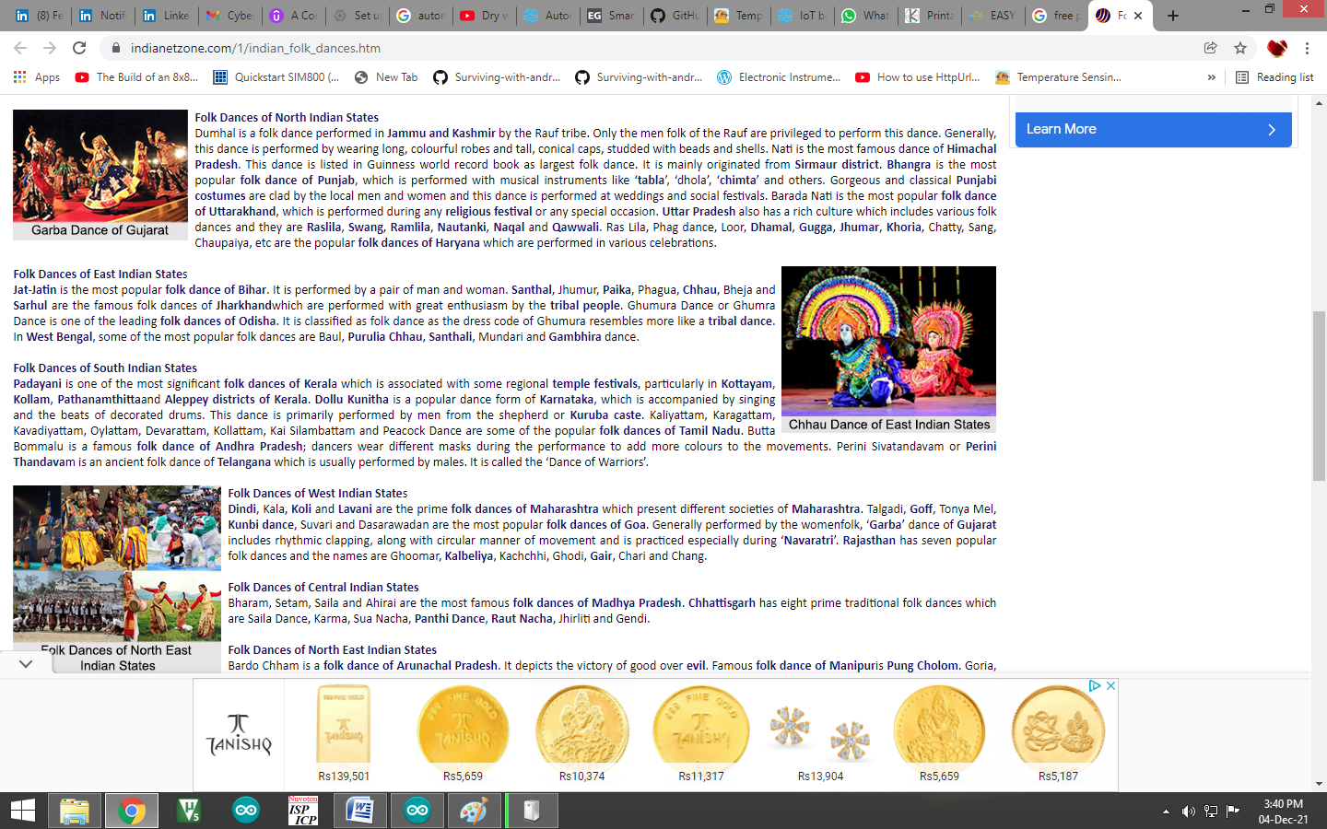1327x829 pixels.
Task: Click Learn More ad button
Action: pyautogui.click(x=1153, y=129)
